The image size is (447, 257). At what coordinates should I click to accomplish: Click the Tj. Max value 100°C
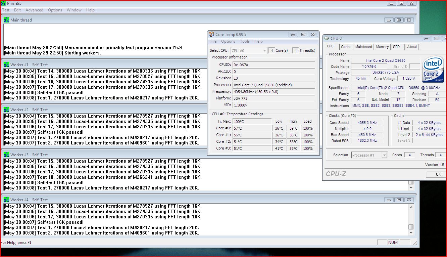click(x=252, y=121)
